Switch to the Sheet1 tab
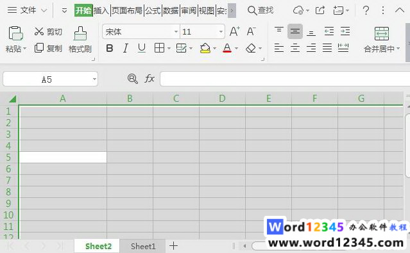The width and height of the screenshot is (410, 253). pyautogui.click(x=143, y=246)
